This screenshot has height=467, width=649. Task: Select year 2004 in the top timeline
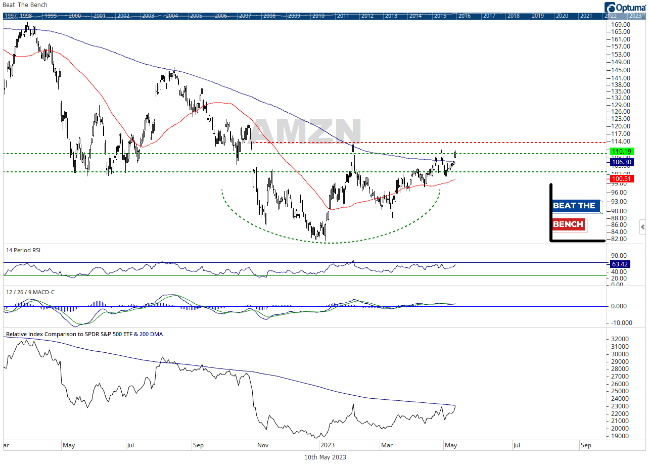pyautogui.click(x=172, y=16)
